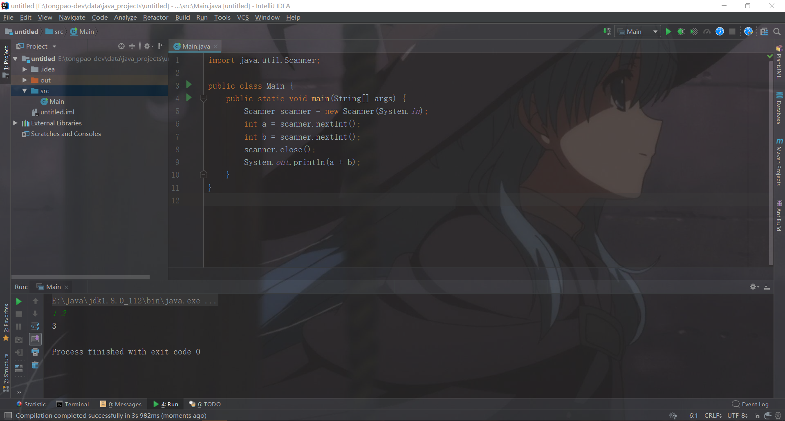
Task: Click the first blue profiler gauge icon
Action: pyautogui.click(x=720, y=31)
